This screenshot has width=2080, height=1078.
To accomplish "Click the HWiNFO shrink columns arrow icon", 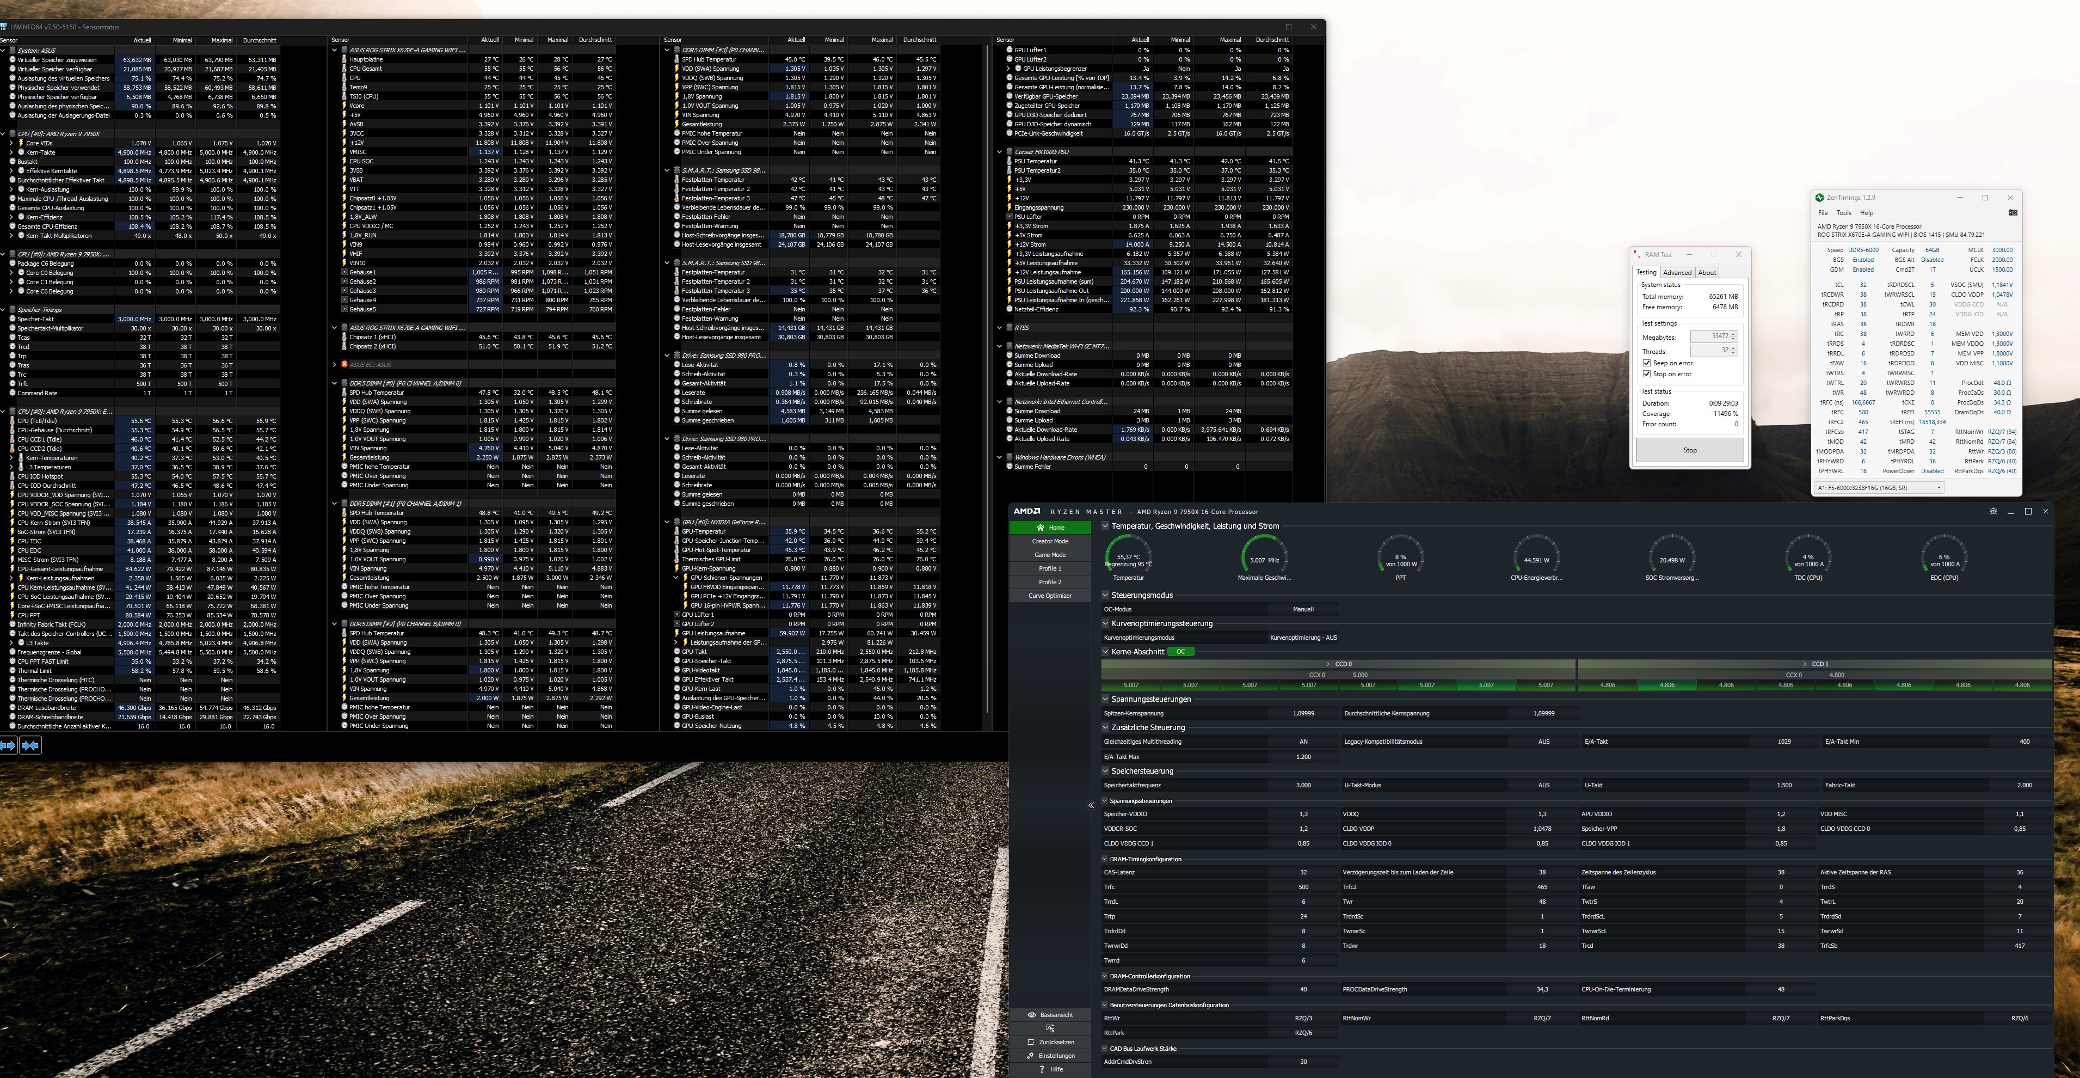I will point(30,745).
